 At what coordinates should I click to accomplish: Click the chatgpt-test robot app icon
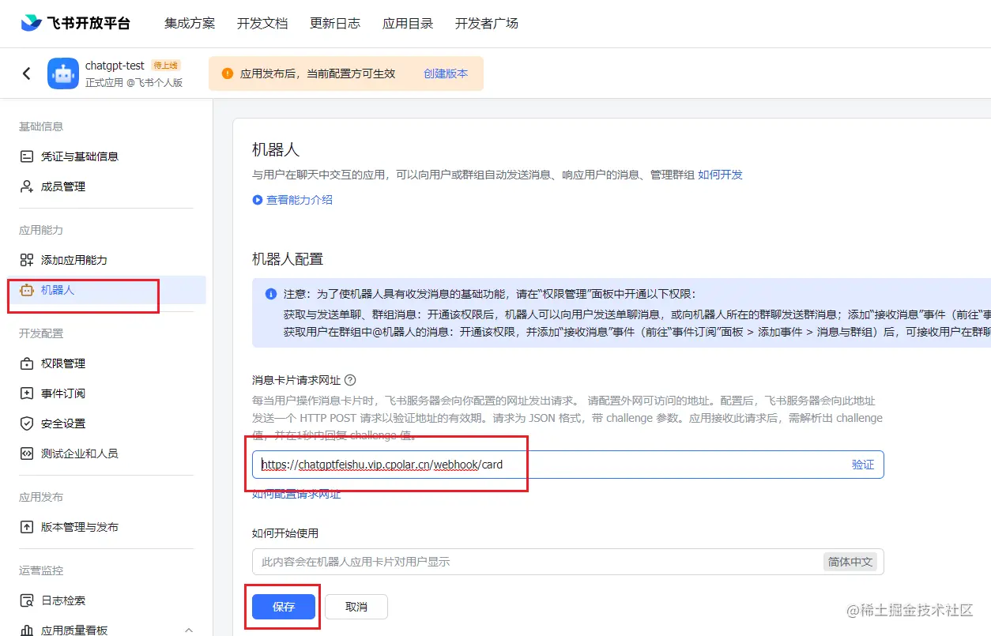pyautogui.click(x=63, y=73)
